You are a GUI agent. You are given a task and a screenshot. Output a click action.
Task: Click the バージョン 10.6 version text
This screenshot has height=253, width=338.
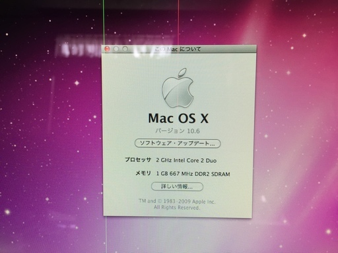(x=178, y=131)
